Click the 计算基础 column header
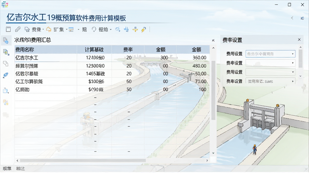Image resolution: width=309 pixels, height=173 pixels. click(94, 50)
